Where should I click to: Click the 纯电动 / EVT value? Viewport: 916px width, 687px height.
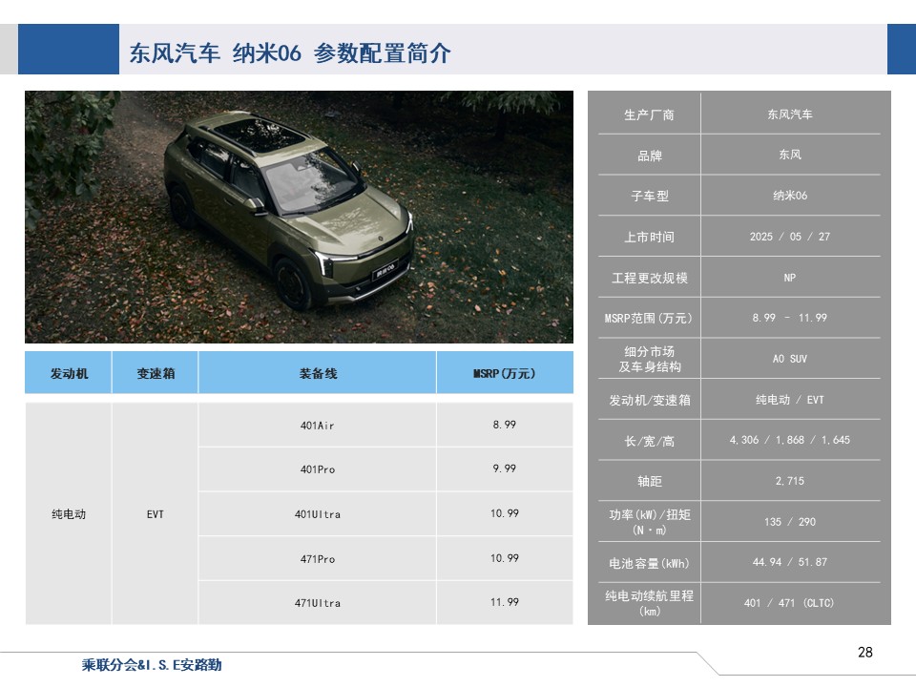pos(790,400)
